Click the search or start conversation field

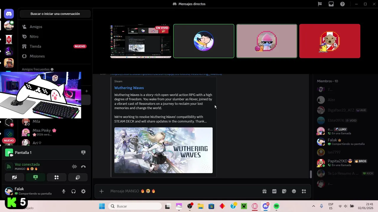[x=55, y=14]
